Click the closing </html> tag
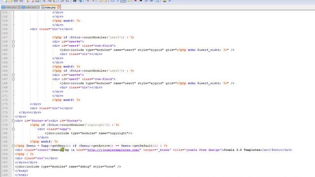 (x=22, y=175)
